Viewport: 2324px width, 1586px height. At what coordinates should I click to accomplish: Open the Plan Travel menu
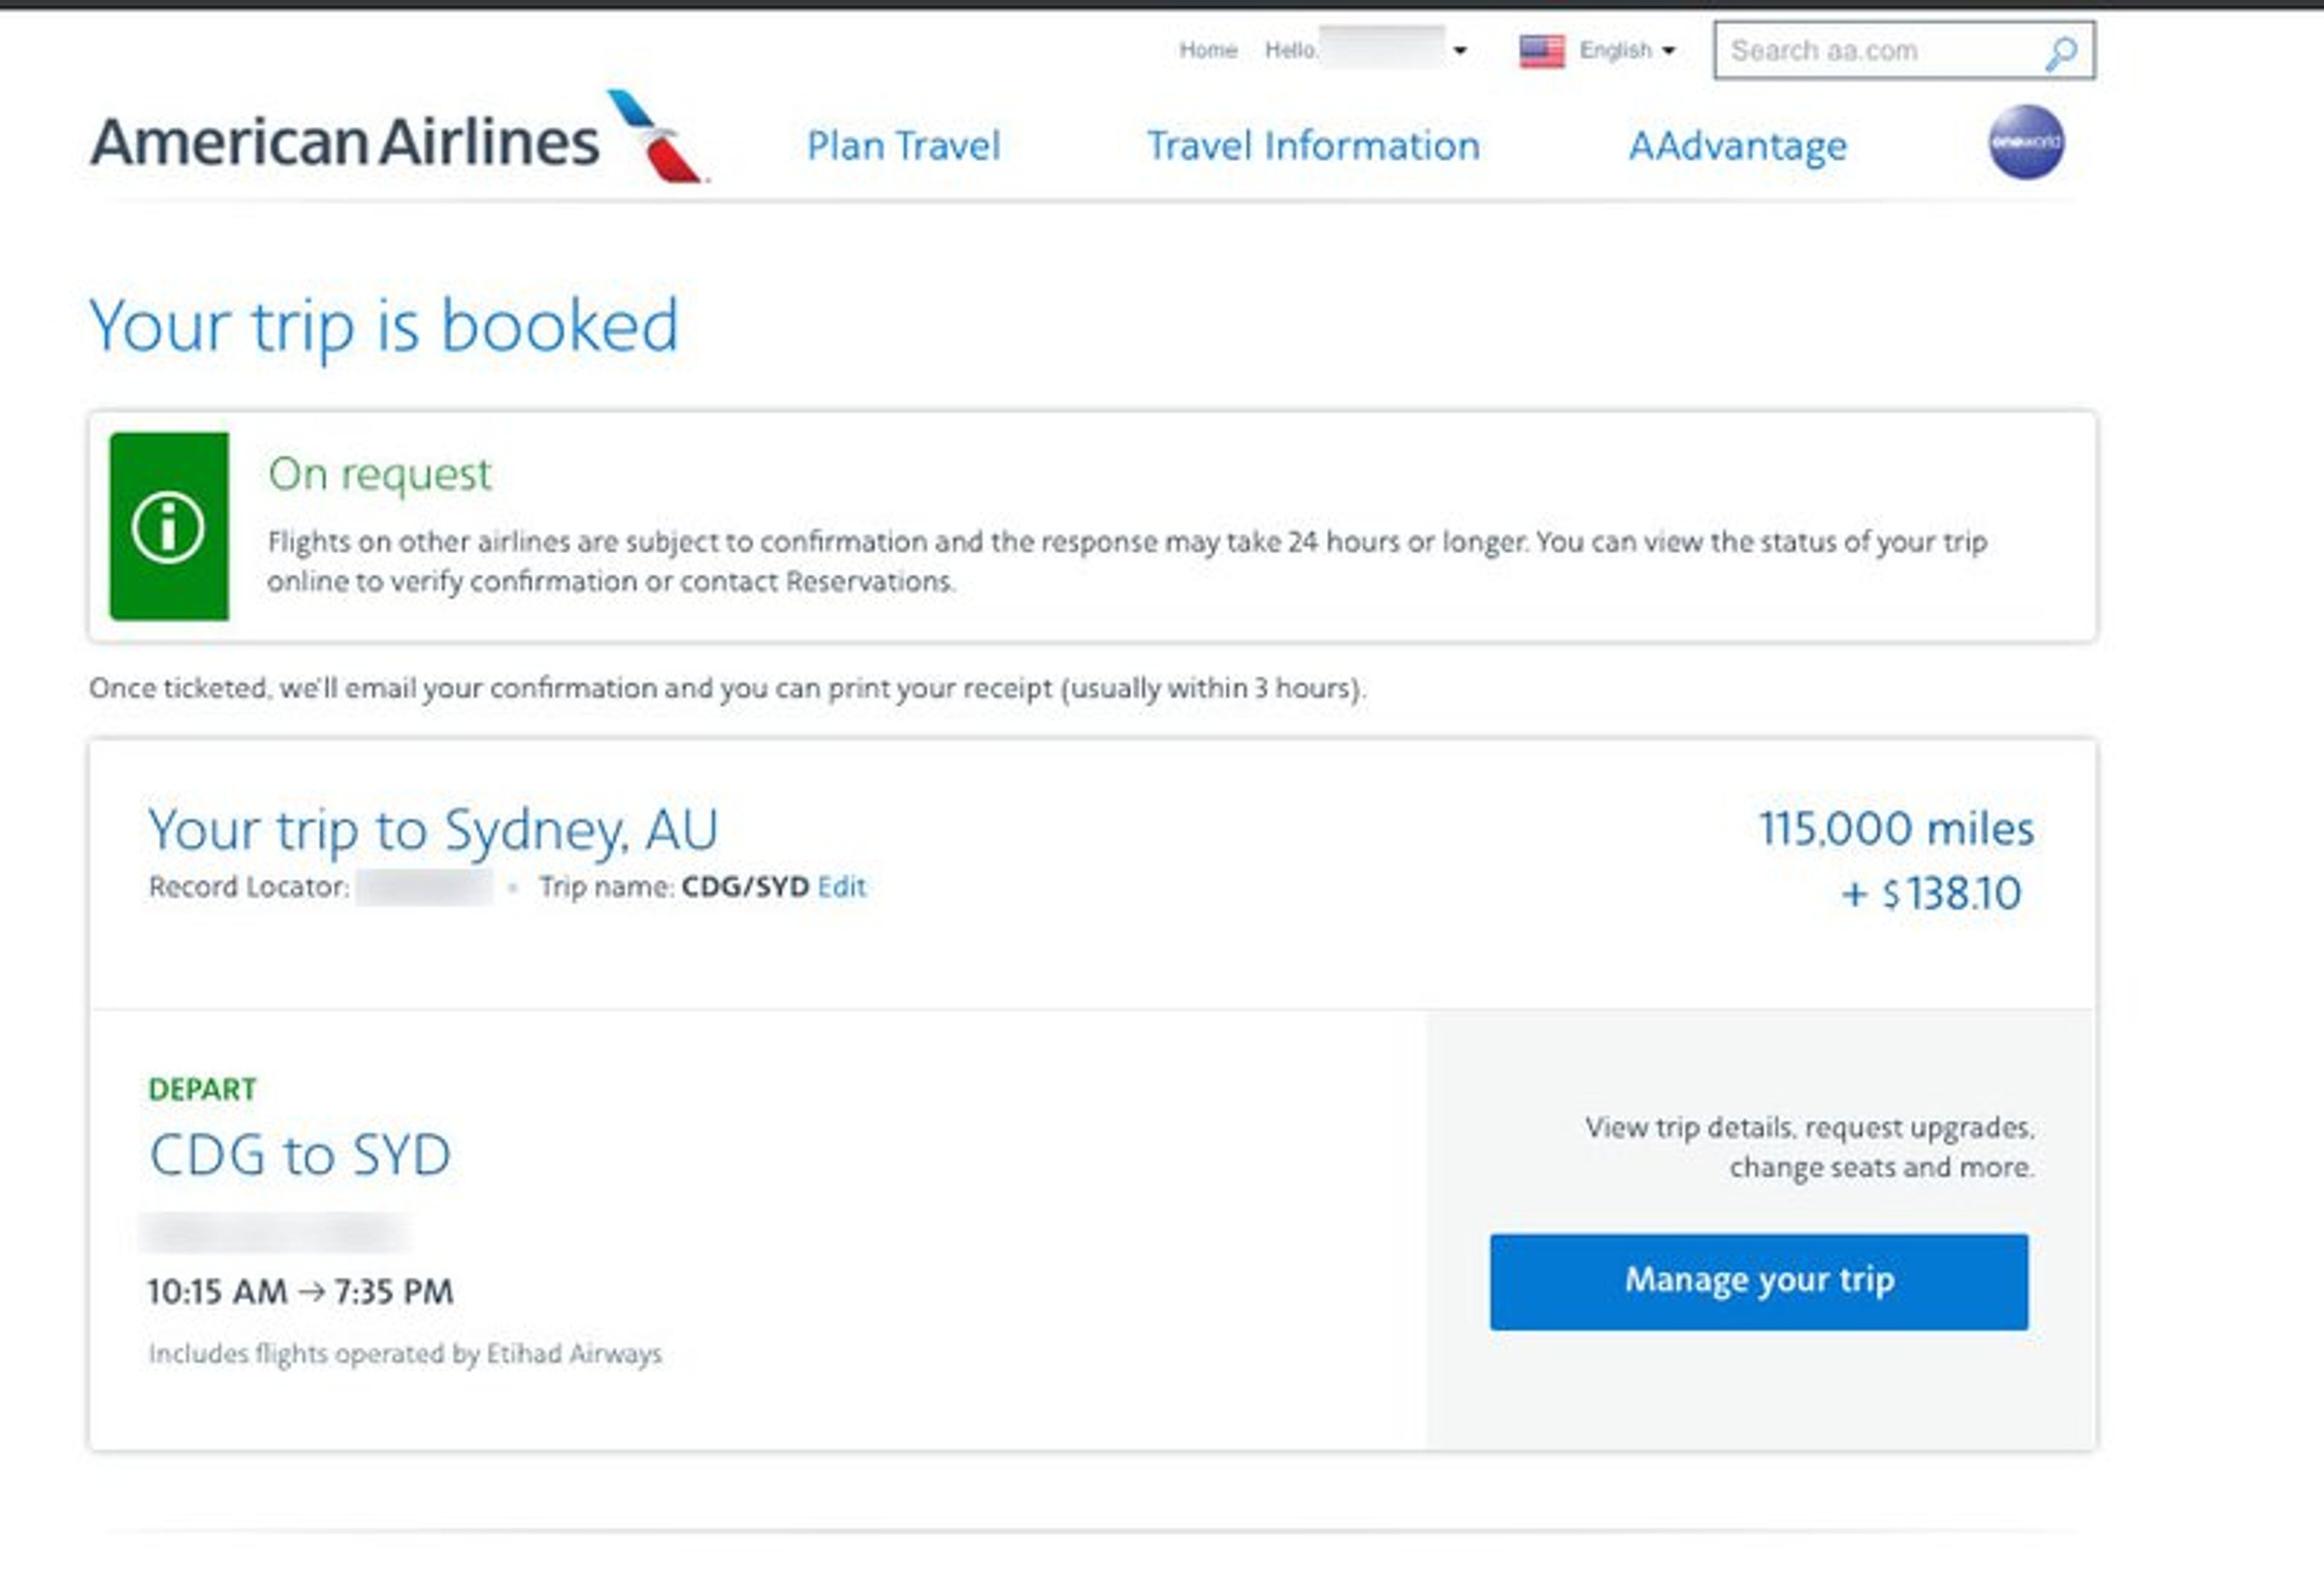pyautogui.click(x=903, y=146)
